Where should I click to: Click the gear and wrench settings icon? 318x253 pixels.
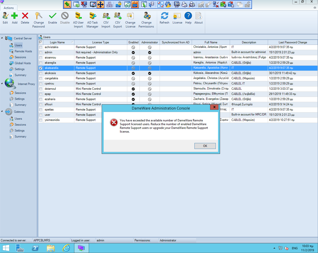168,4
